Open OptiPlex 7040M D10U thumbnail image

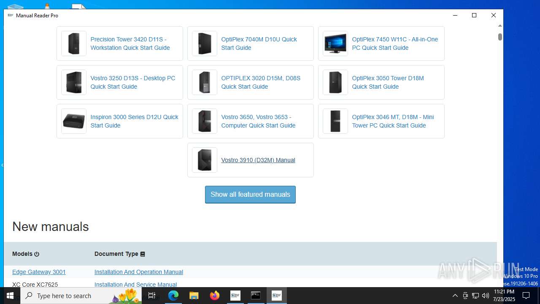(x=205, y=43)
